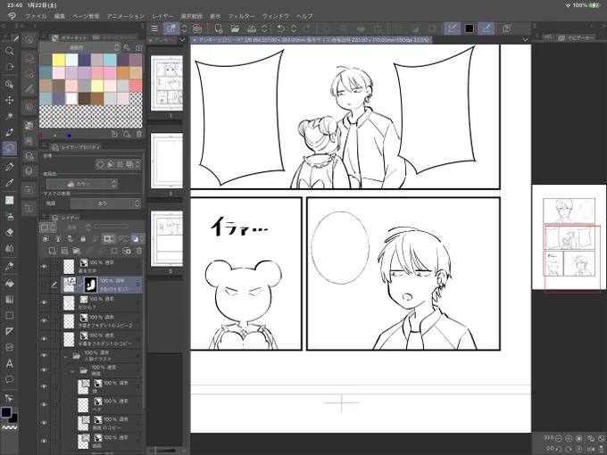This screenshot has width=607, height=455.
Task: Select the Operation object tool
Action: click(x=9, y=84)
